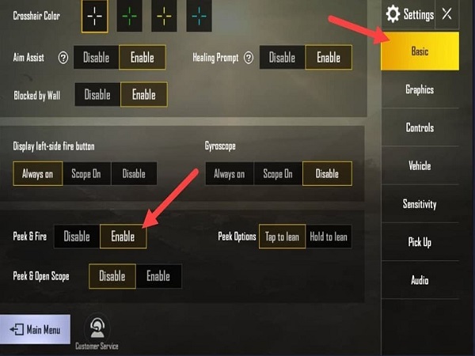
Task: Click the Settings gear icon
Action: (393, 14)
